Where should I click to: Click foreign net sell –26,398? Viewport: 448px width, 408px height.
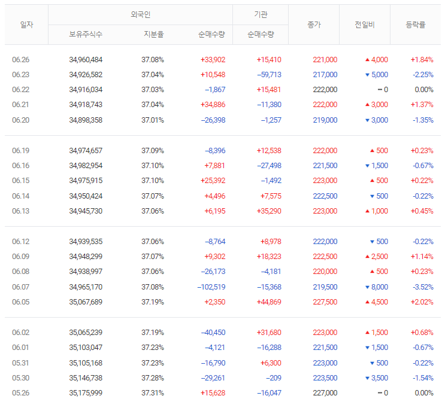[x=213, y=120]
